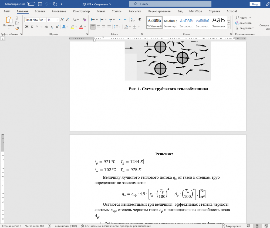The height and width of the screenshot is (228, 270).
Task: Expand the Styles gallery more arrow
Action: point(229,27)
